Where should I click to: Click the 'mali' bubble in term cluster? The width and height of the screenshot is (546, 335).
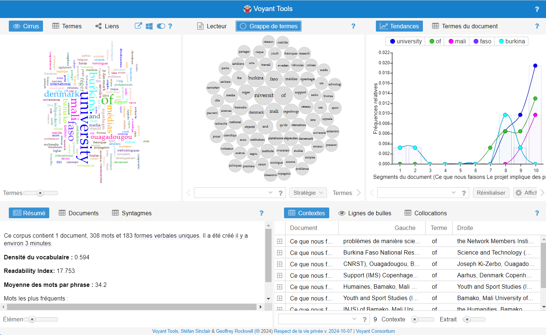pos(274,111)
